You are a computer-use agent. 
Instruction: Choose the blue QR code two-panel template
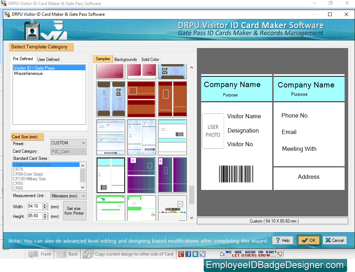coord(111,99)
